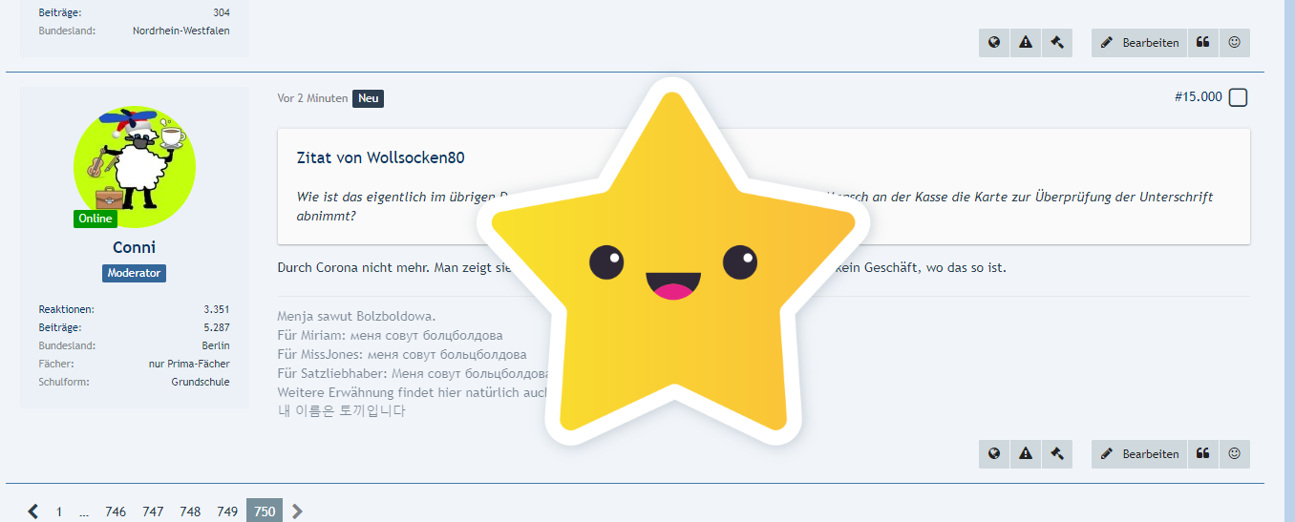Click smiley reaction icon in upper post
This screenshot has width=1295, height=522.
pos(1234,42)
